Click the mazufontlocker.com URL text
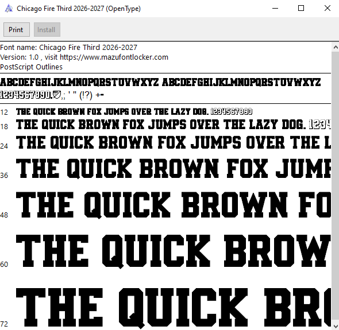 (x=114, y=57)
